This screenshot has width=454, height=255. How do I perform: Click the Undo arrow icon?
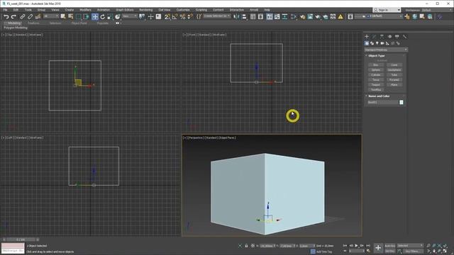(x=6, y=17)
